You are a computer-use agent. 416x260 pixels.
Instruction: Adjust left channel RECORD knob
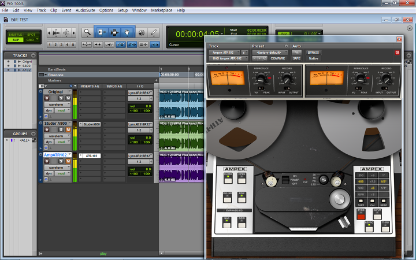pyautogui.click(x=287, y=79)
